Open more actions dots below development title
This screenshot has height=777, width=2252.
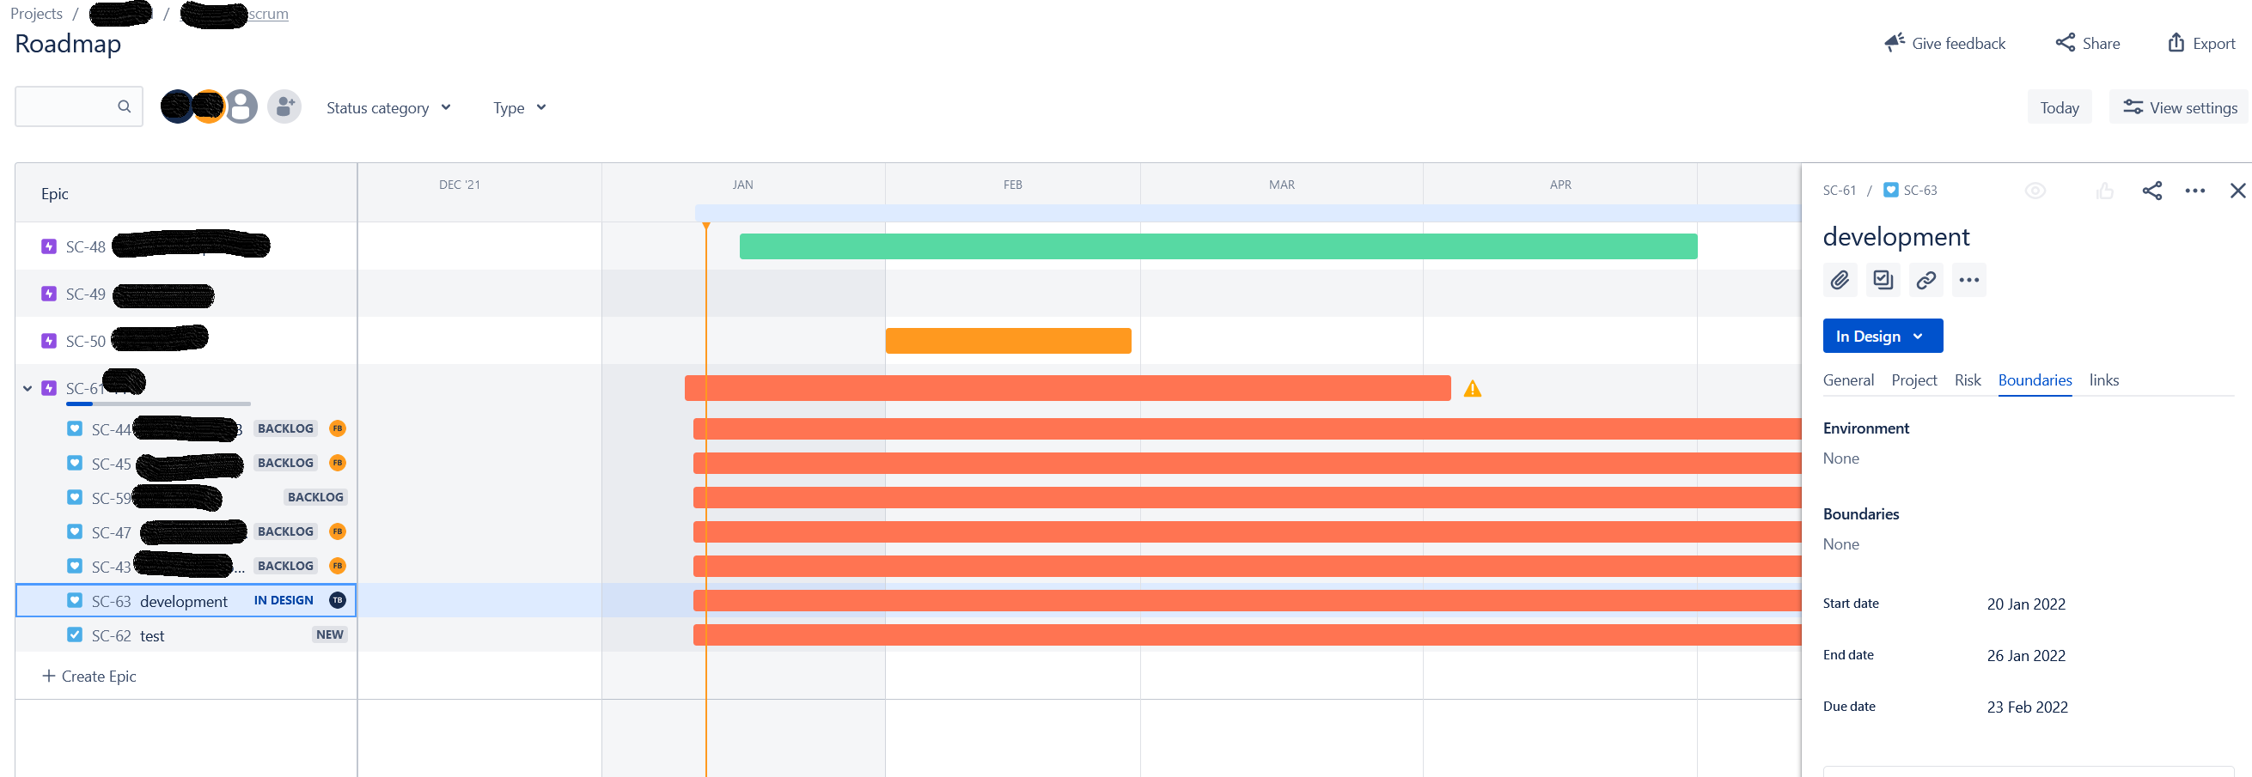tap(1968, 281)
